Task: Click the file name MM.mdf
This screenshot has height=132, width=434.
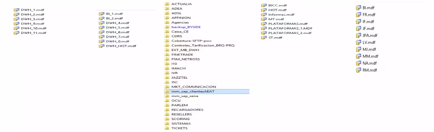Action: [370, 56]
